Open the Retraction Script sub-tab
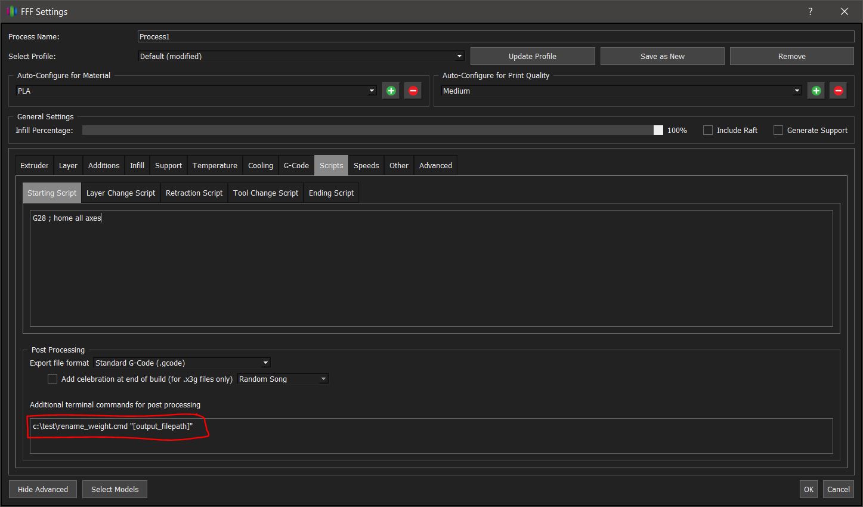 click(x=194, y=193)
